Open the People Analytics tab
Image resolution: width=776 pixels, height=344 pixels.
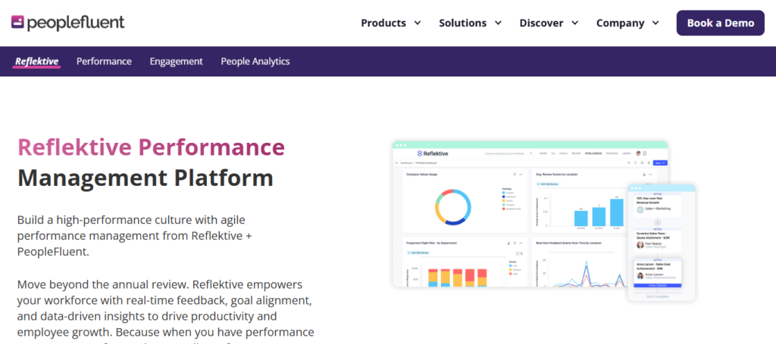255,62
